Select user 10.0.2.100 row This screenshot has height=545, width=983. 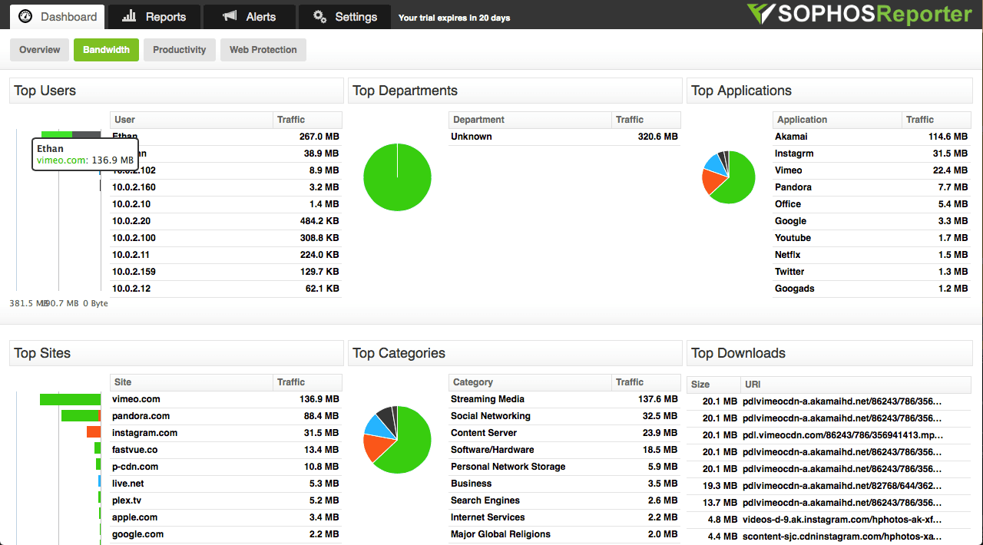[226, 238]
